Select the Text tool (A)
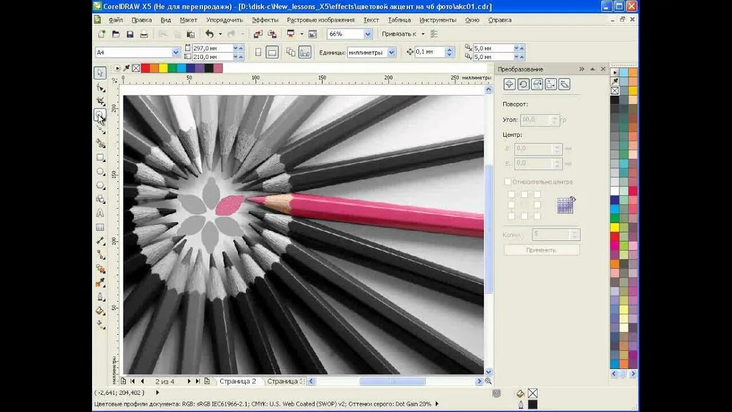Image resolution: width=732 pixels, height=412 pixels. [100, 213]
